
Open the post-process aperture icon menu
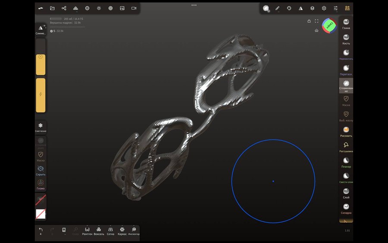click(110, 8)
